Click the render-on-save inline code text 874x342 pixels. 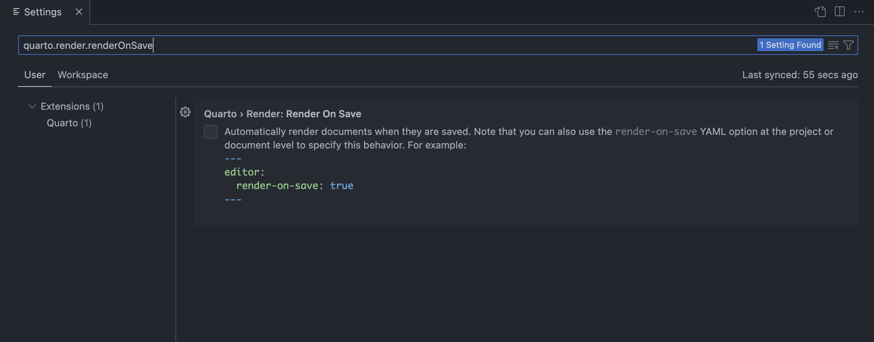(x=656, y=132)
